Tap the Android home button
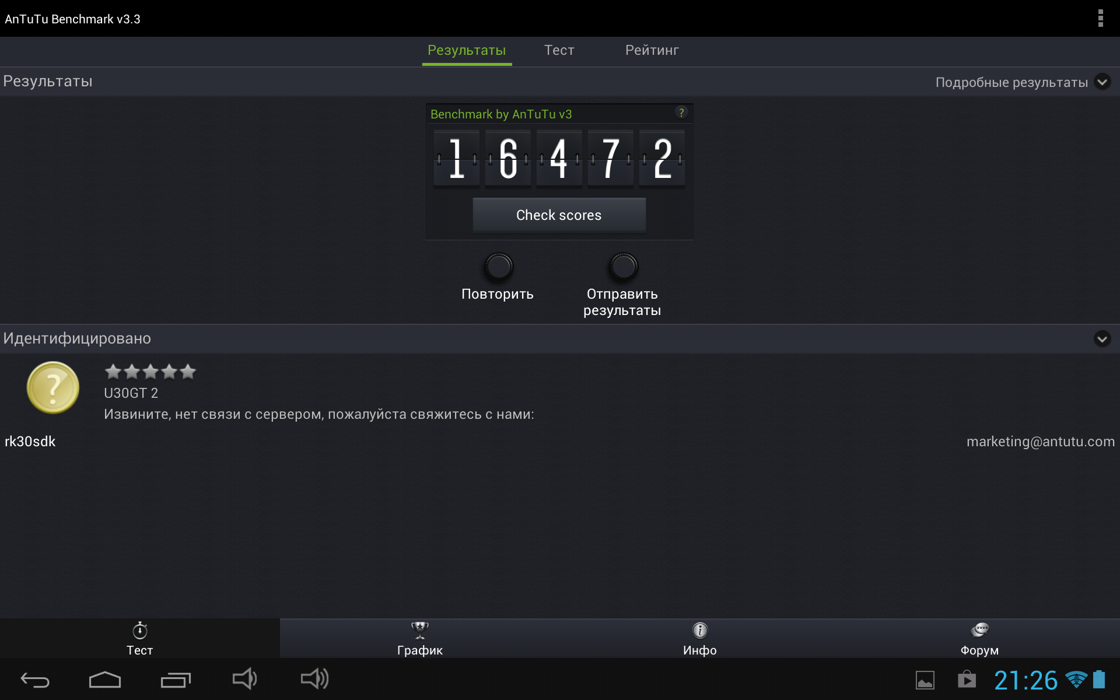Screen dimensions: 1120x700 point(105,680)
